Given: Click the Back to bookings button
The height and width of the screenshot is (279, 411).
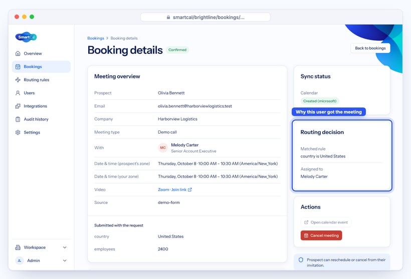Looking at the screenshot, I should coord(370,48).
